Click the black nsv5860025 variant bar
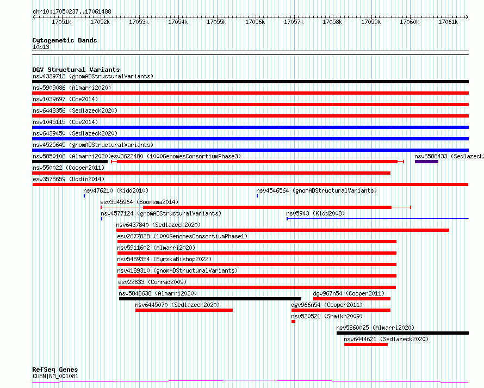 pyautogui.click(x=403, y=333)
